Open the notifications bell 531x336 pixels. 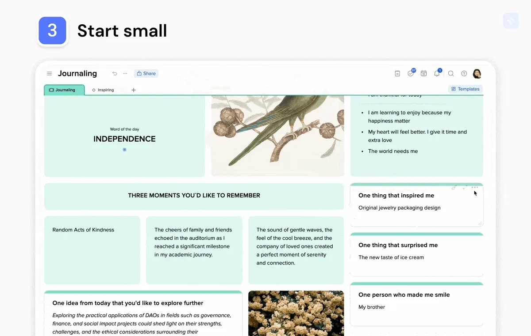click(x=437, y=73)
